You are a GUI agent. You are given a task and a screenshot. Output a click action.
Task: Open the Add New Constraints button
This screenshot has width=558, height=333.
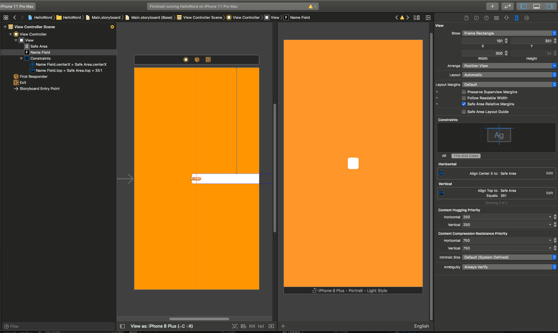(x=252, y=326)
